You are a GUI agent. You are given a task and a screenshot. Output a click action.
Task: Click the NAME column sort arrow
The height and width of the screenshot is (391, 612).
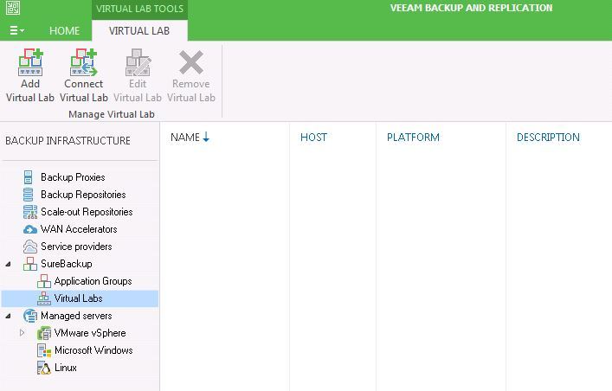pyautogui.click(x=206, y=137)
